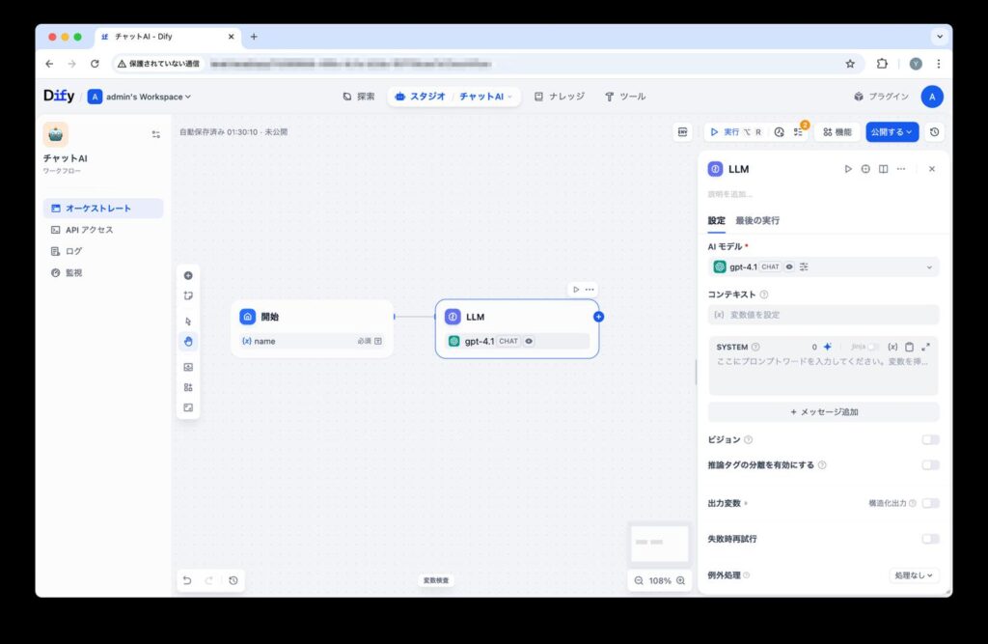Switch to the pointer selection tool

[x=188, y=320]
